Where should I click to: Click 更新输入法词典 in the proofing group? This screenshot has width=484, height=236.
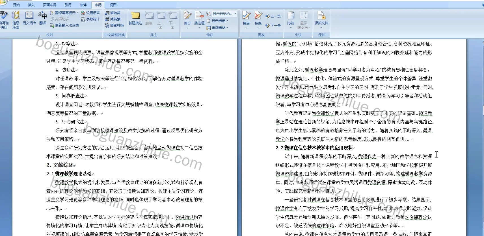(64, 25)
